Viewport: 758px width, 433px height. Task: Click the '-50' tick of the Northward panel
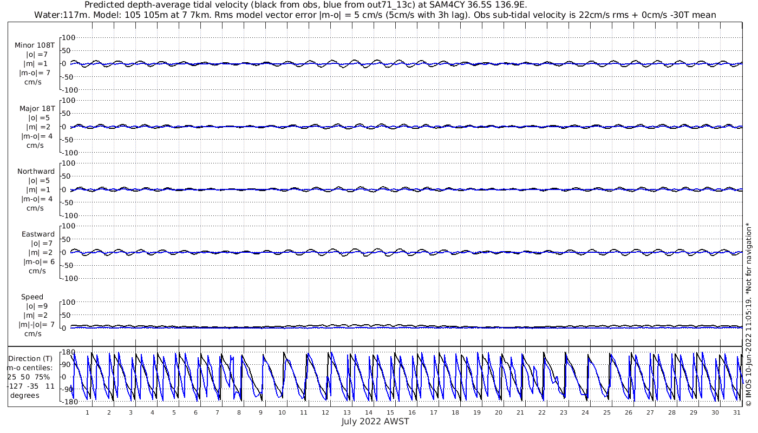point(69,202)
